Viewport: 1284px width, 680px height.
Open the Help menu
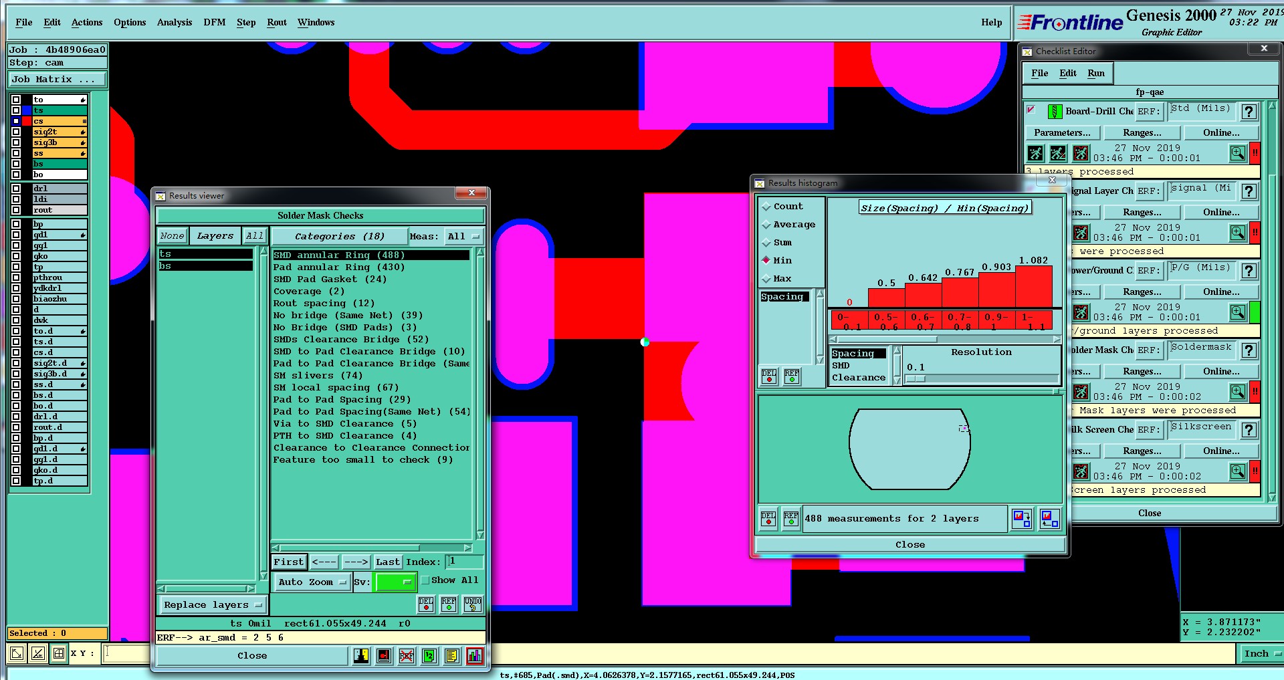(x=992, y=23)
